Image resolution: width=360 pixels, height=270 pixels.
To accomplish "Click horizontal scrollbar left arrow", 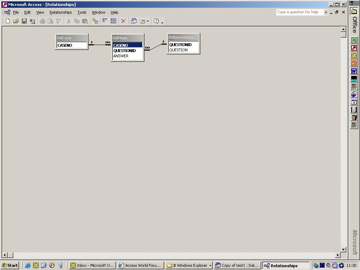I will [x=5, y=255].
